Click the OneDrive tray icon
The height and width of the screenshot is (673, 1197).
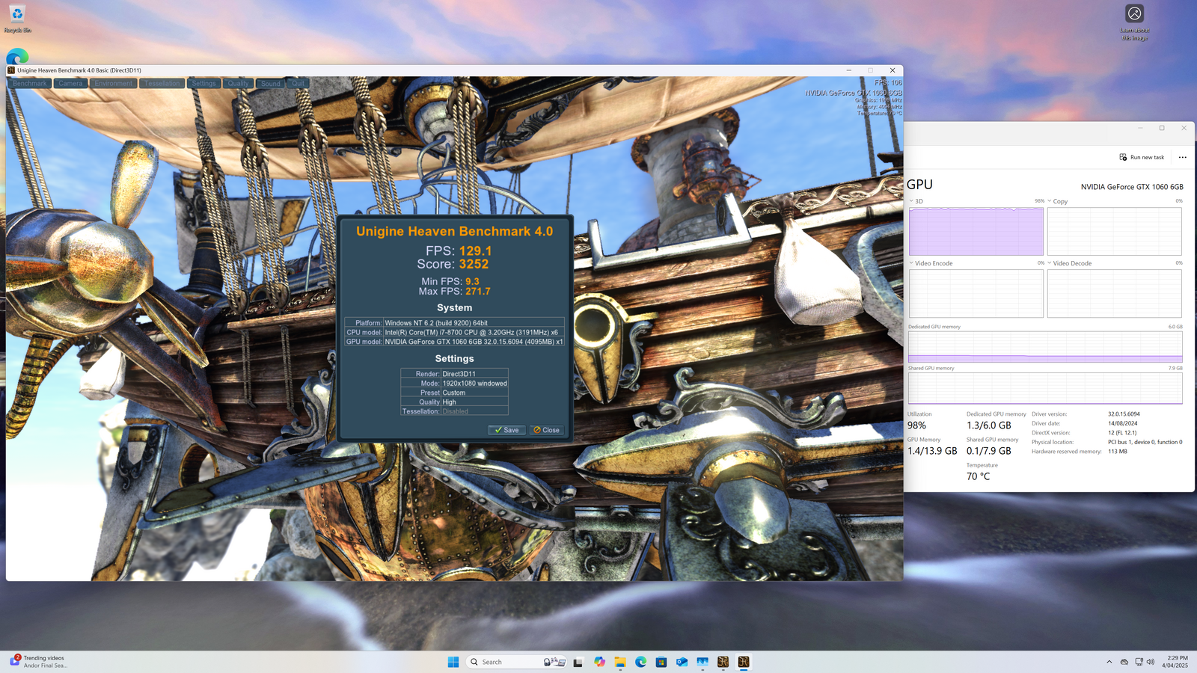click(x=1124, y=662)
